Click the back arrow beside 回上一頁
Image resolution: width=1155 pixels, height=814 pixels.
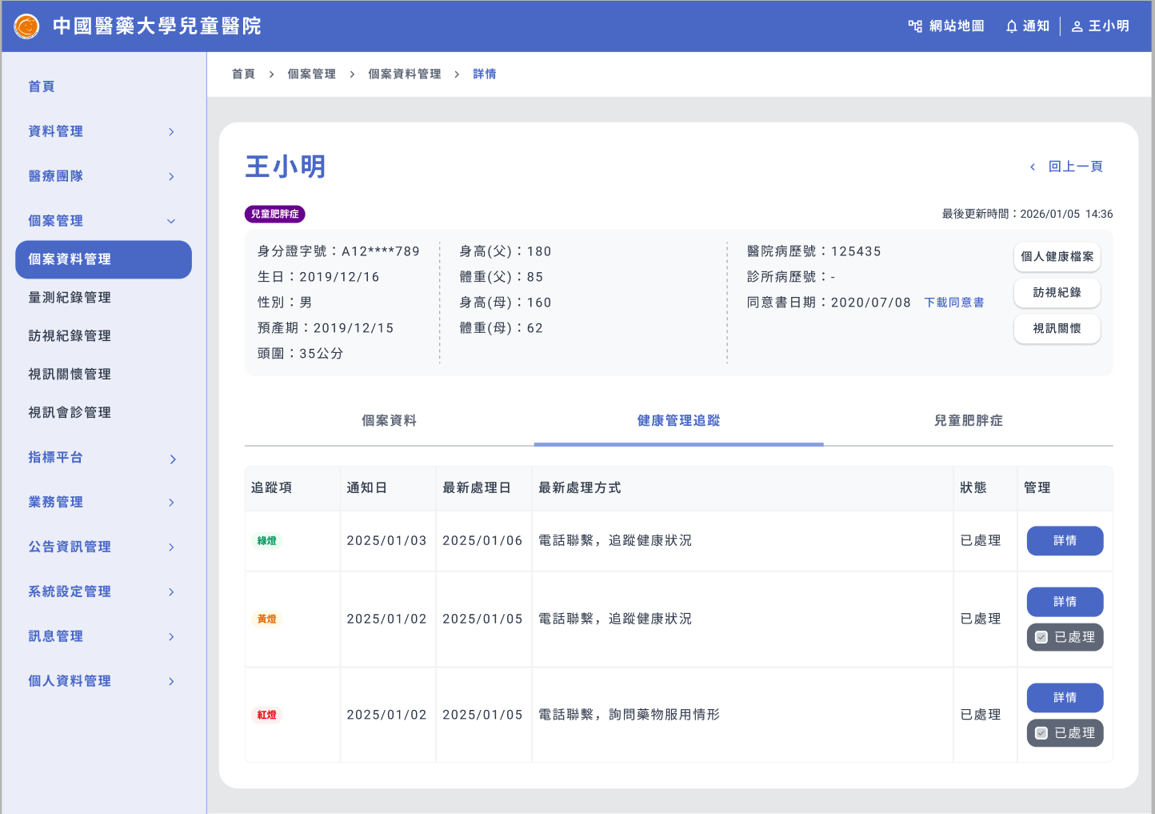(x=1033, y=167)
